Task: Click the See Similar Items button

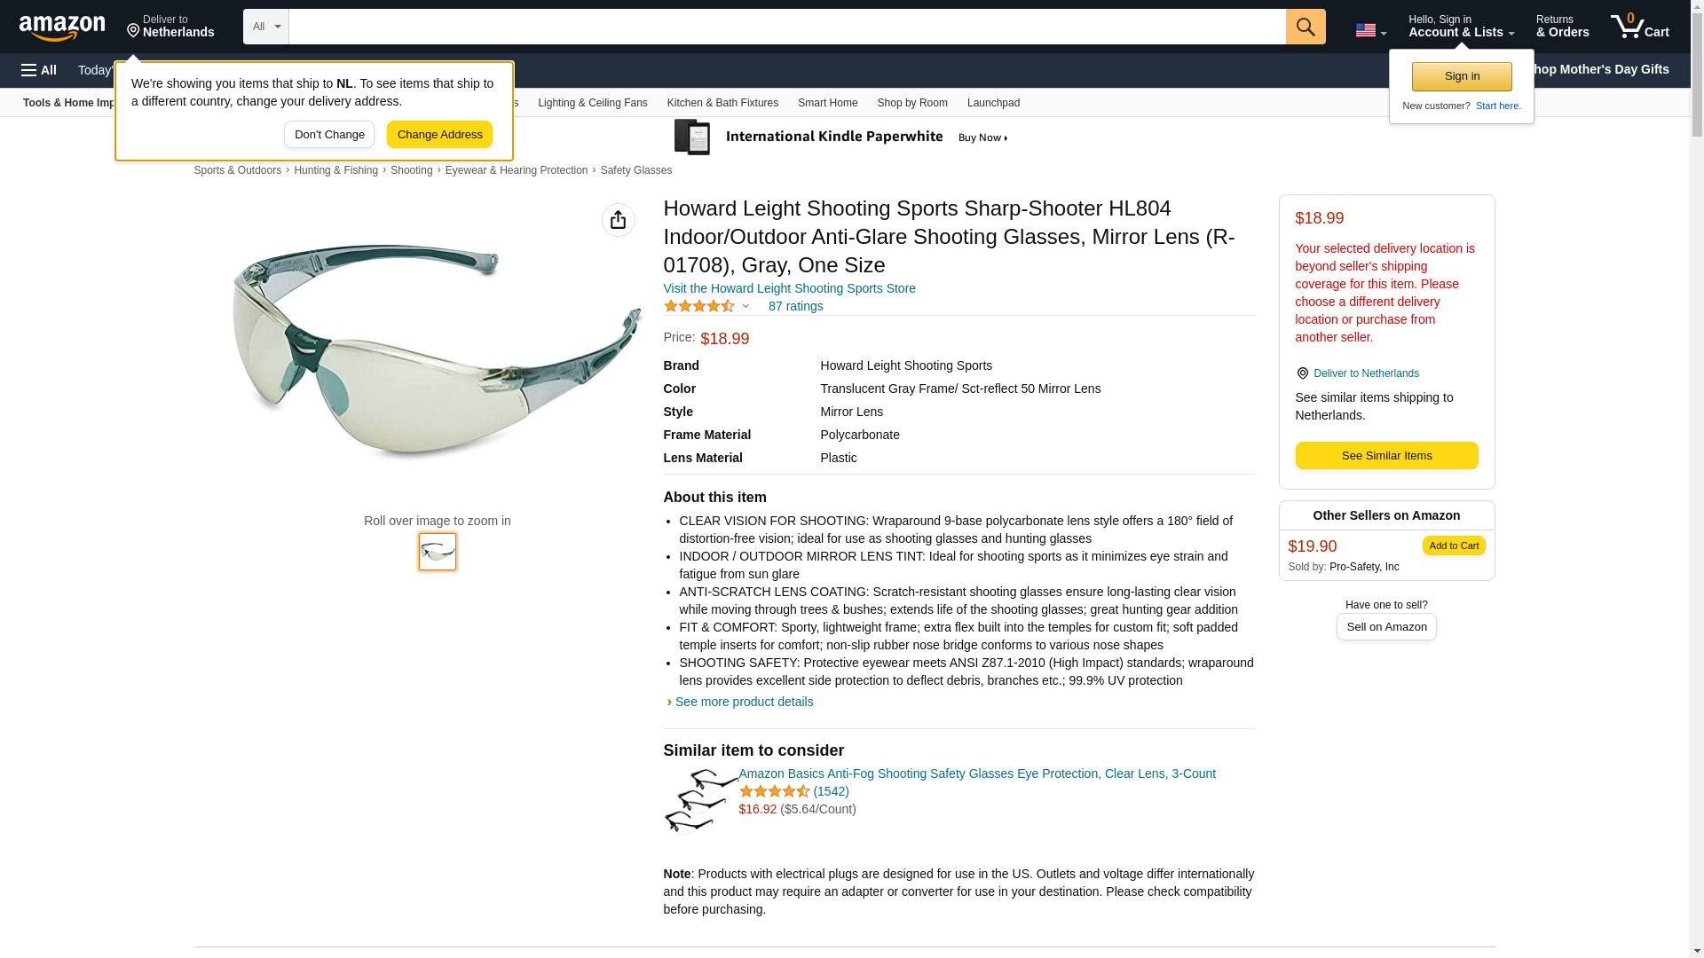Action: coord(1386,456)
